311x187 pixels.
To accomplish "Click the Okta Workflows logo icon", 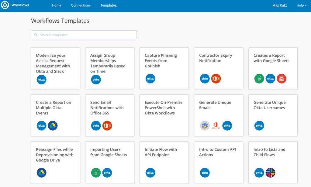I will click(x=5, y=5).
